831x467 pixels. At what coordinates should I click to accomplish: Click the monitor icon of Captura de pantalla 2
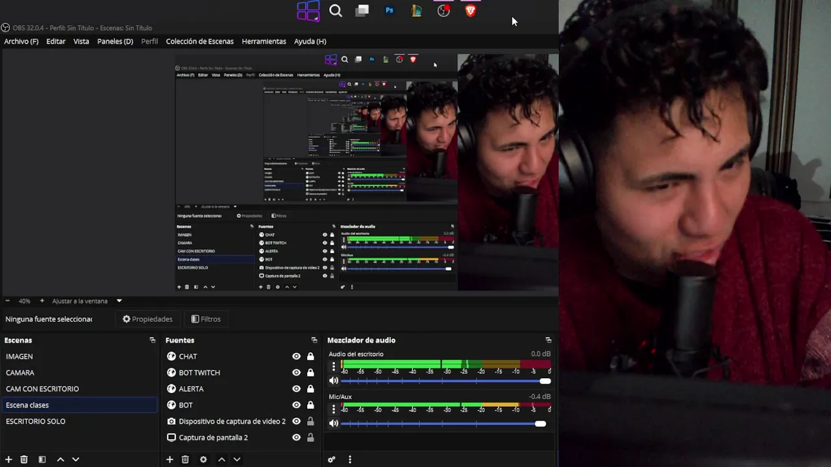pos(171,437)
